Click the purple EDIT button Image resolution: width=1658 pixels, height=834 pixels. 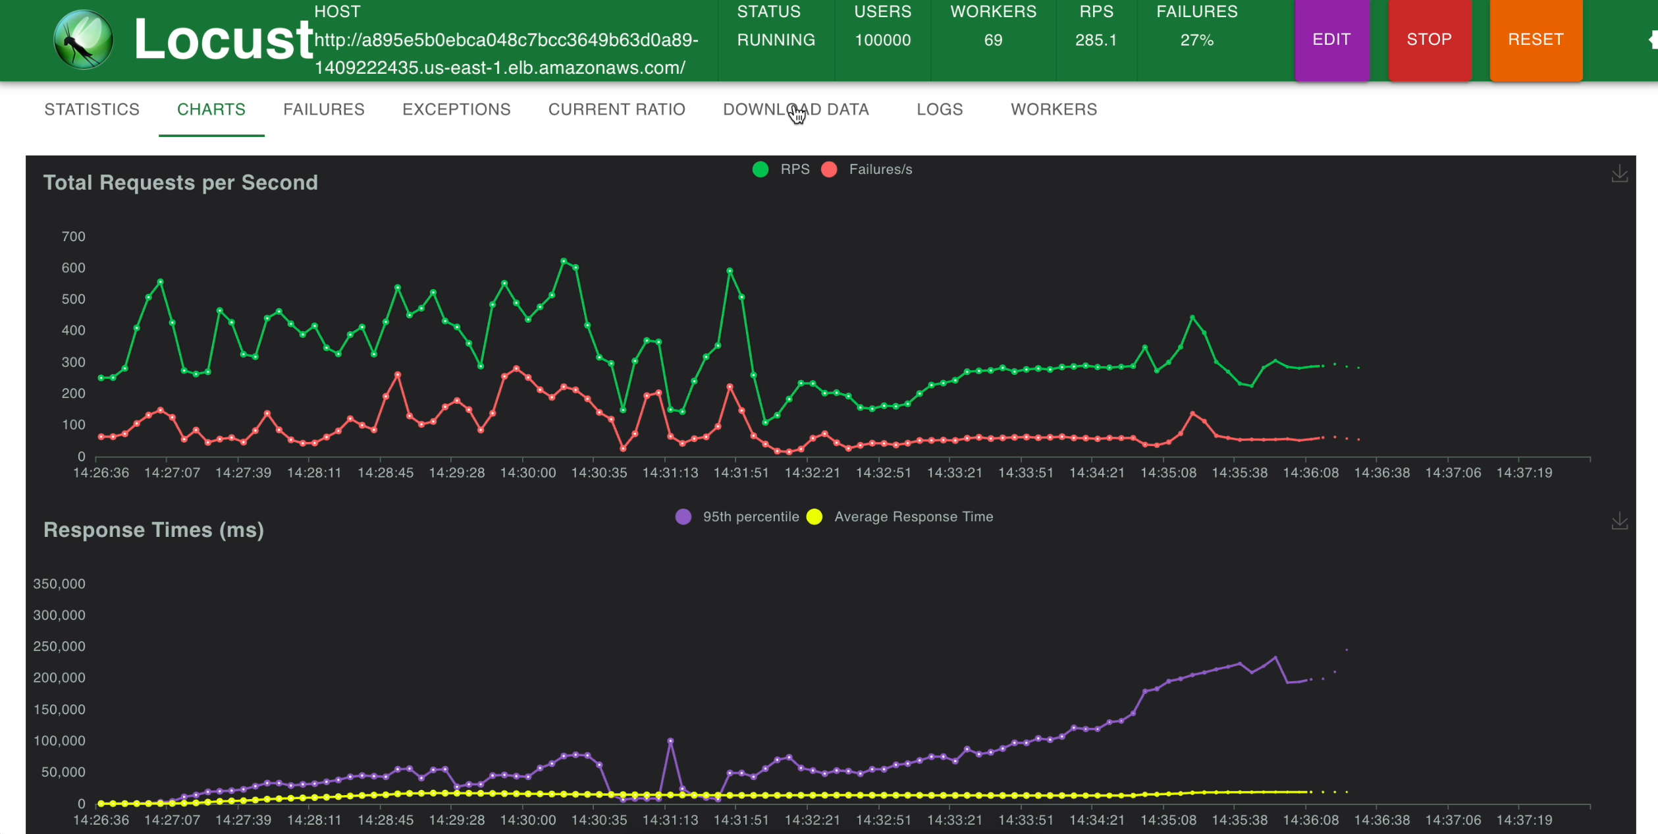(1331, 40)
